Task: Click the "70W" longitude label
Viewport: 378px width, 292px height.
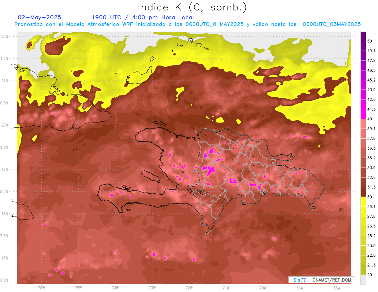Action: tap(263, 288)
